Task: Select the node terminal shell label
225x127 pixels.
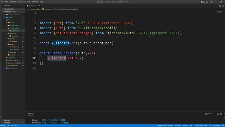Action: click(208, 114)
